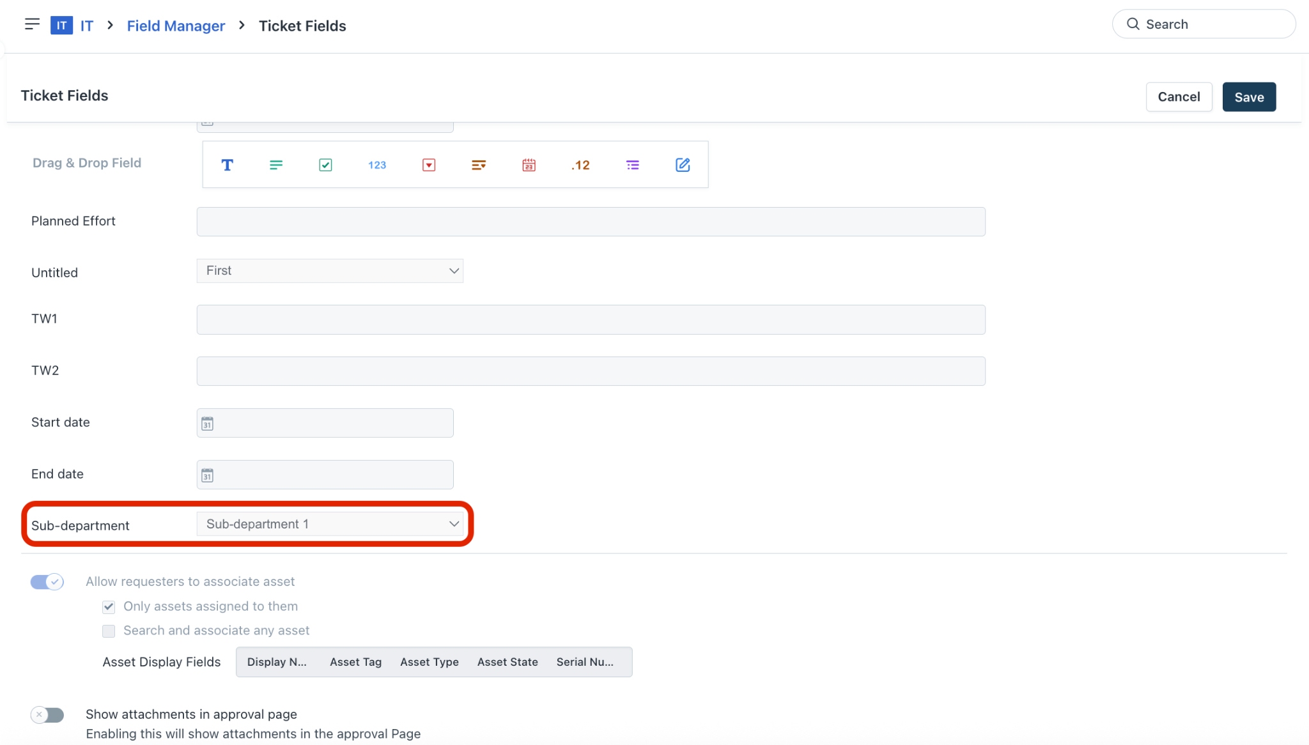Choose the .12 decimal field icon

[580, 165]
